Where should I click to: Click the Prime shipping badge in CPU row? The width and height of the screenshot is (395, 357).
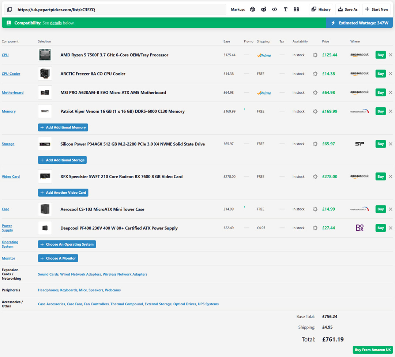(x=264, y=55)
